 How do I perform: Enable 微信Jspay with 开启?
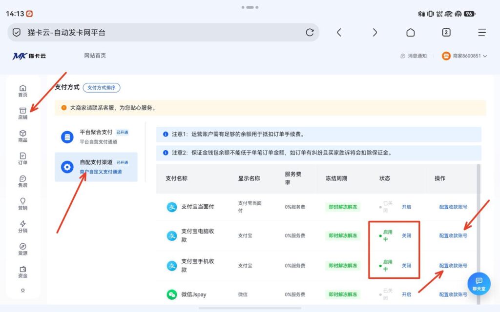pos(406,294)
